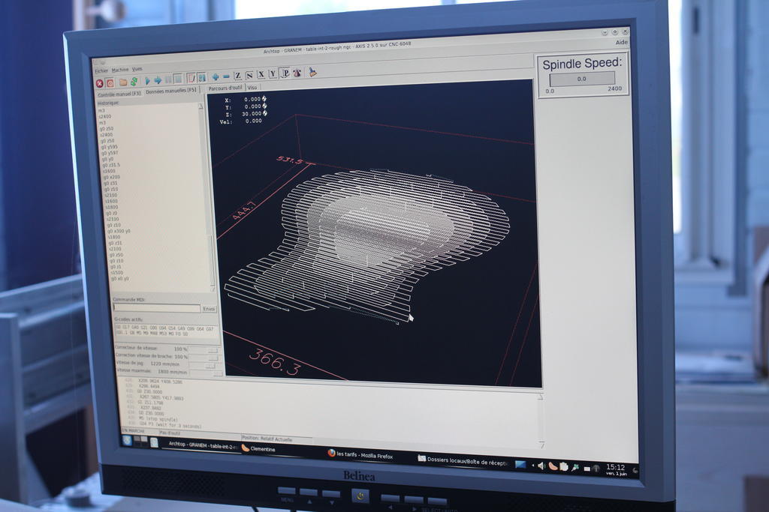The image size is (769, 512).
Task: Switch to perspective view P button
Action: (285, 73)
